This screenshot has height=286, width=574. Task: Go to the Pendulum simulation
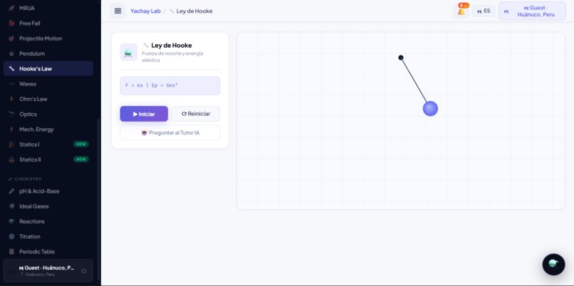[x=48, y=54]
